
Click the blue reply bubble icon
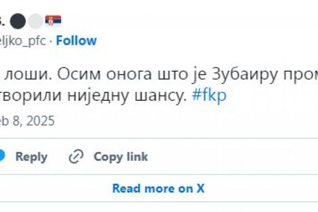click(x=2, y=156)
